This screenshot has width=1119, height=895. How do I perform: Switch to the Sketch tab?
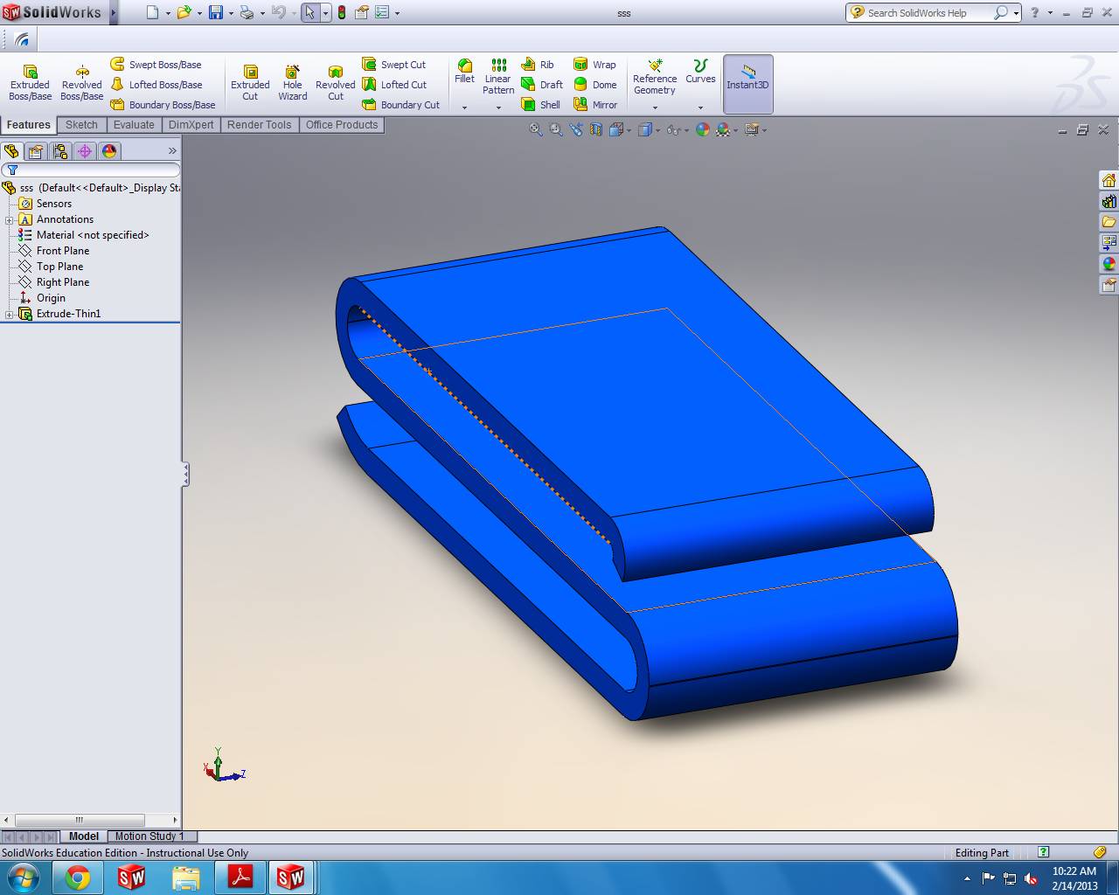click(x=81, y=125)
